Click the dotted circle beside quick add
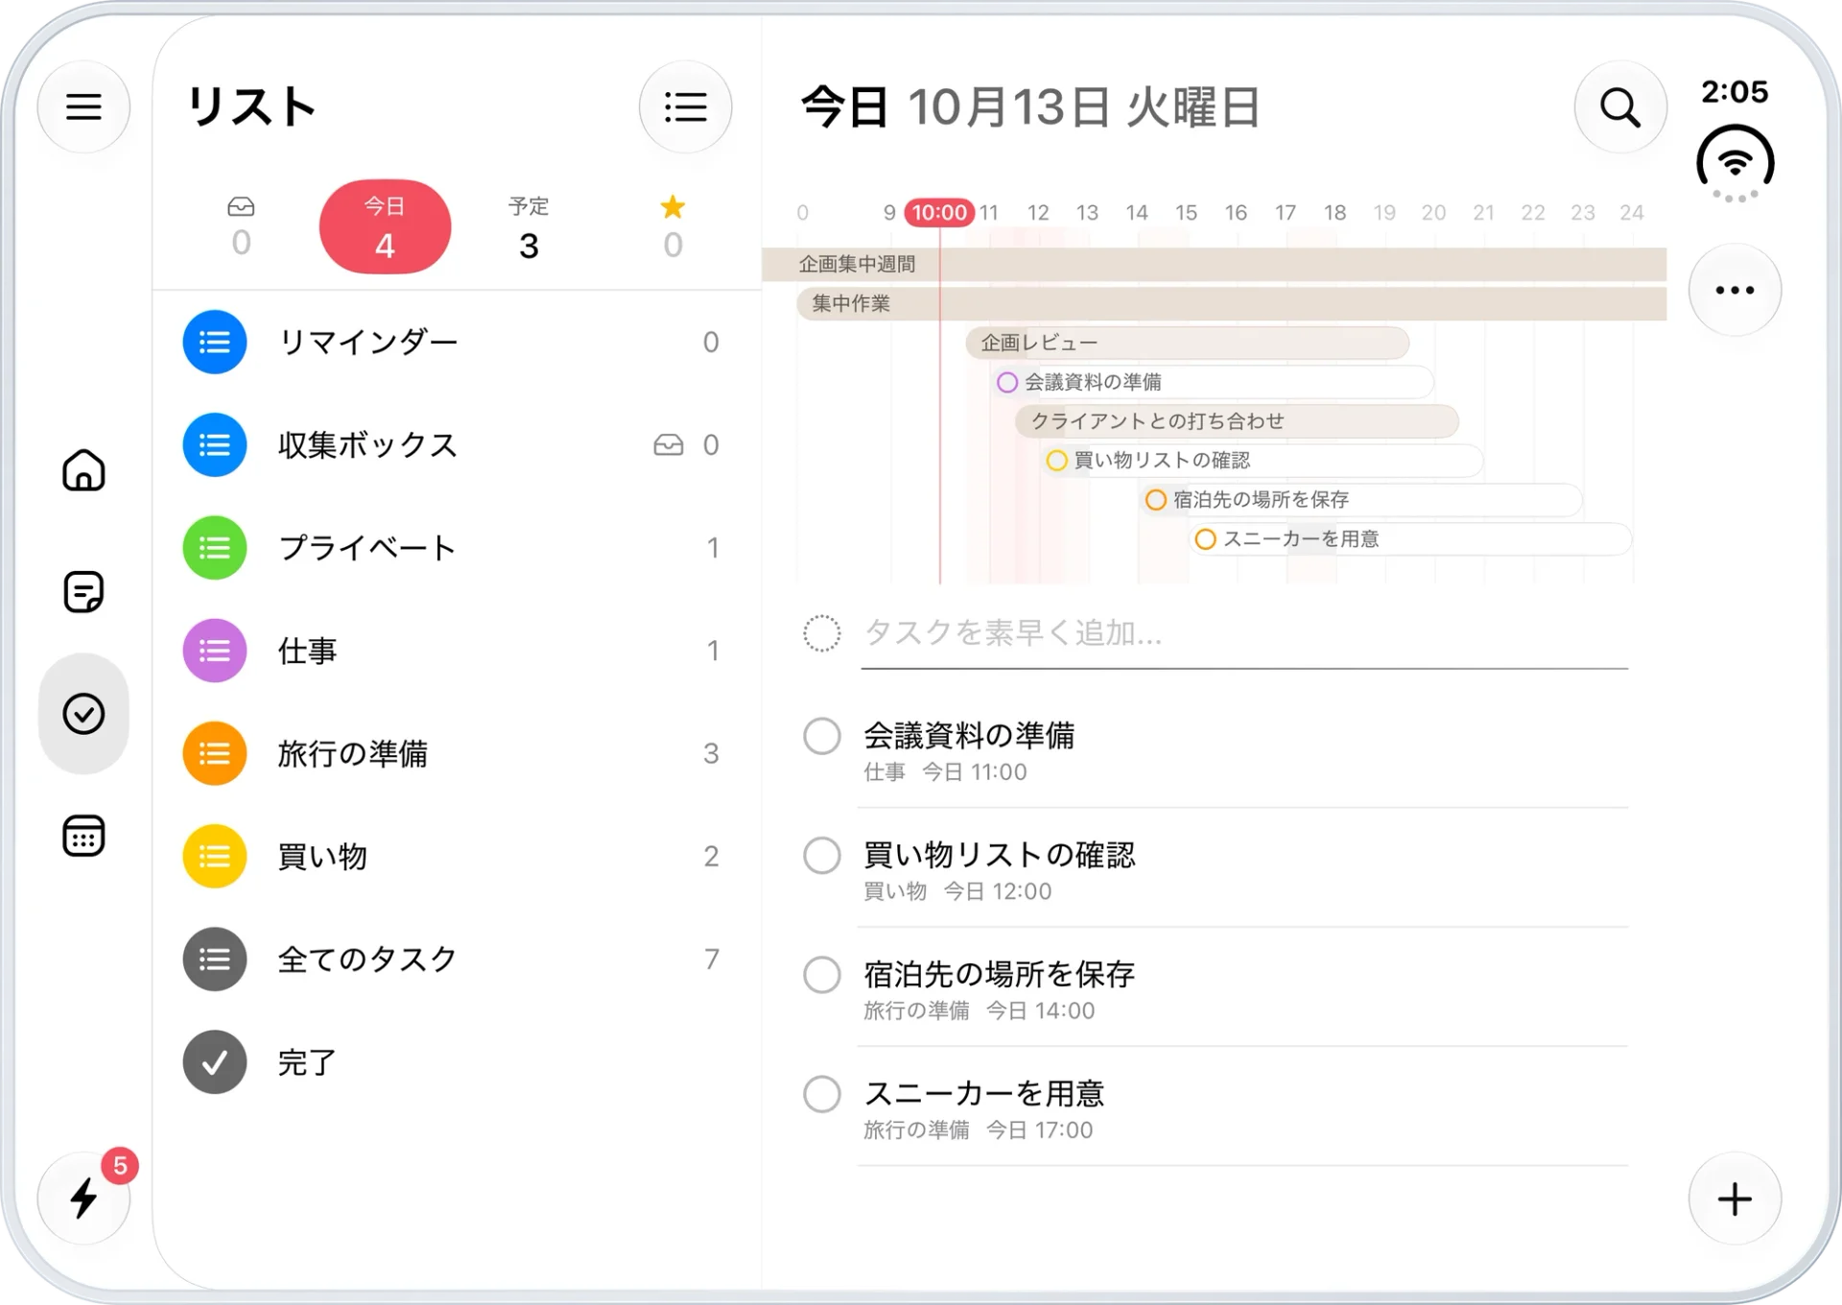1842x1305 pixels. click(x=822, y=633)
